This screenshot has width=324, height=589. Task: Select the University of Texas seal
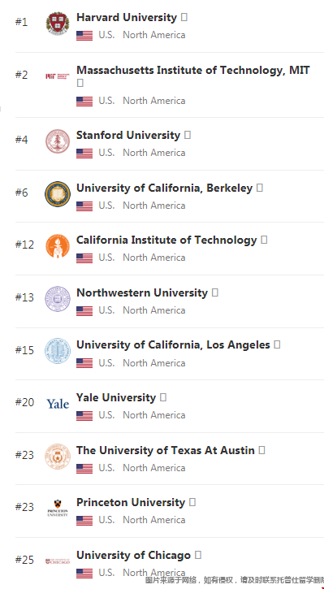click(58, 457)
